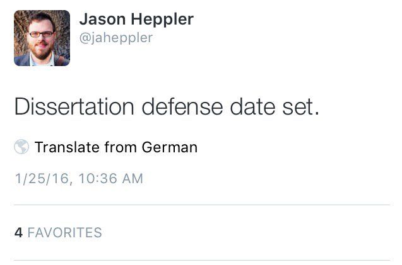
Task: Open the tweet timestamp 1/25/16, 10:36 AM
Action: 79,179
